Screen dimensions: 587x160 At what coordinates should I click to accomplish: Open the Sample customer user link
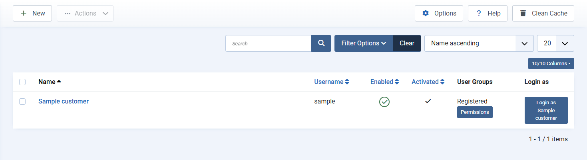(64, 101)
